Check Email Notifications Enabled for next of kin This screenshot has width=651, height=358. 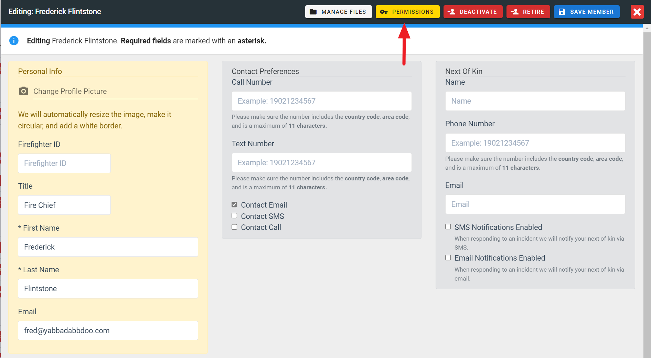click(x=448, y=257)
